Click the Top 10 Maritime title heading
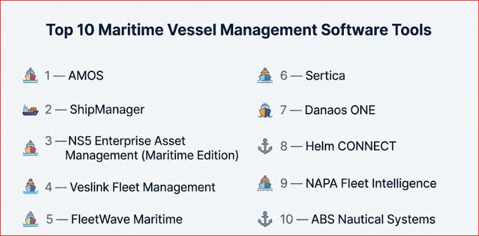The width and height of the screenshot is (479, 236). point(239,30)
